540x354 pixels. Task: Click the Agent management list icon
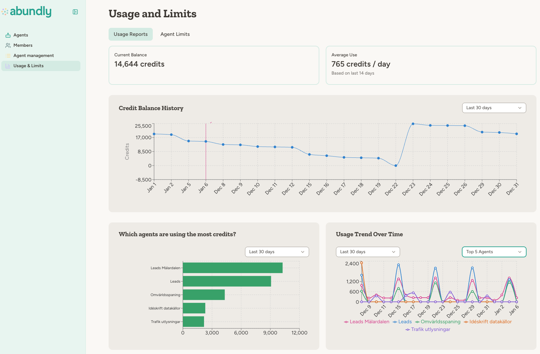8,55
